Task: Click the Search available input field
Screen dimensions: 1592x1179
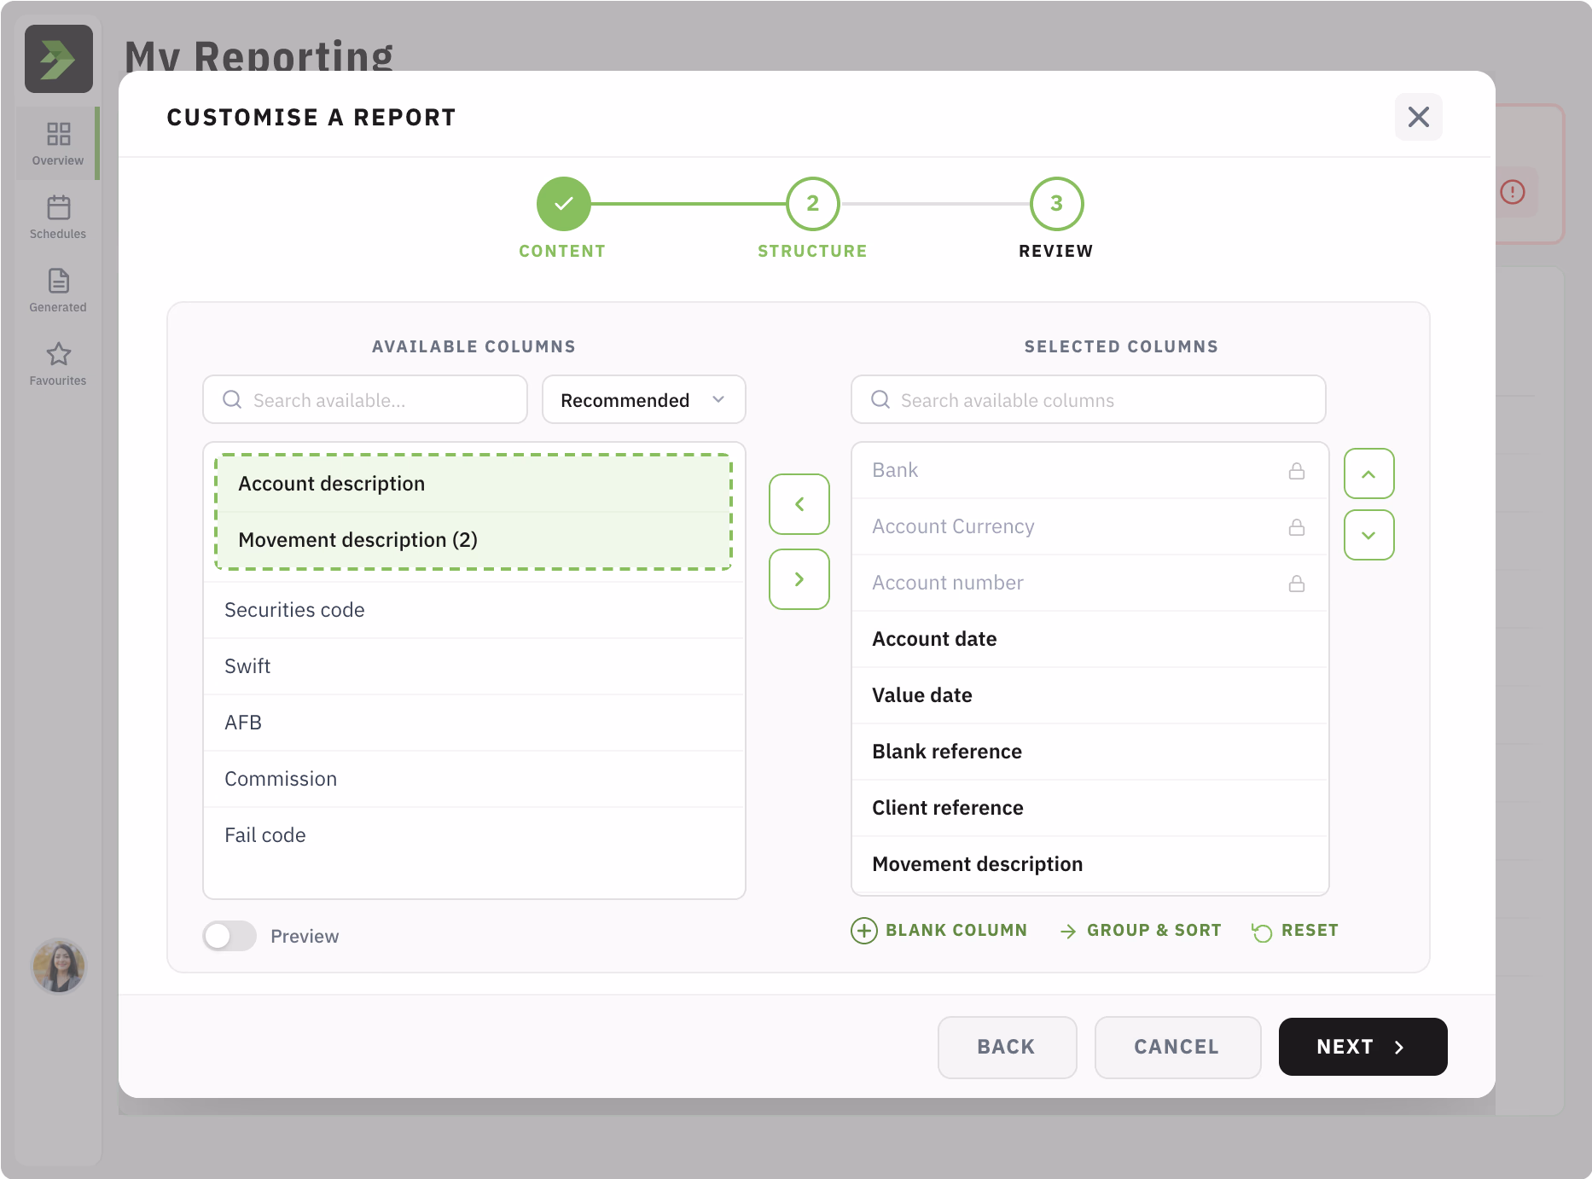Action: point(365,399)
